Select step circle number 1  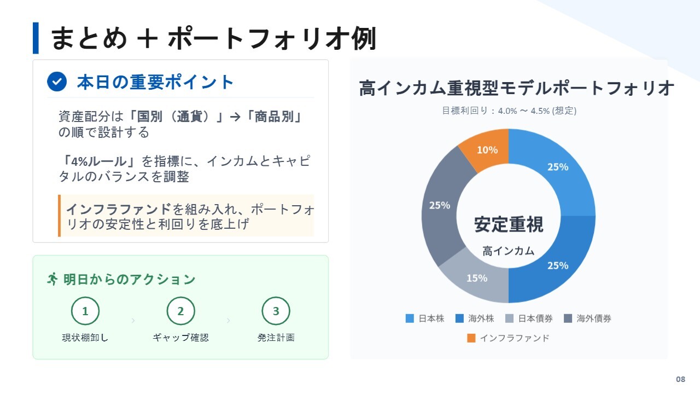(85, 311)
